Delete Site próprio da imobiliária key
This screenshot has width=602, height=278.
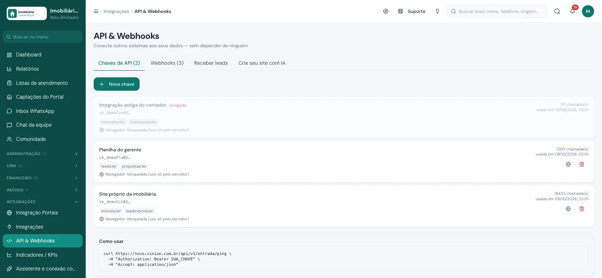(x=582, y=209)
